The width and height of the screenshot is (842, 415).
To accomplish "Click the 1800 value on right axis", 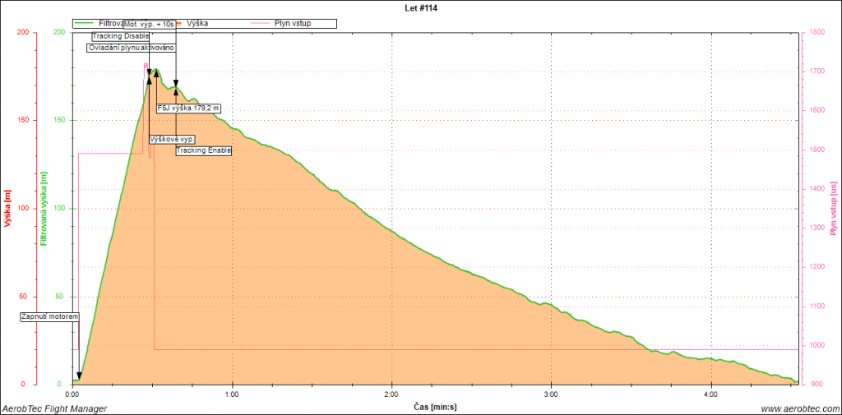I will pyautogui.click(x=815, y=33).
